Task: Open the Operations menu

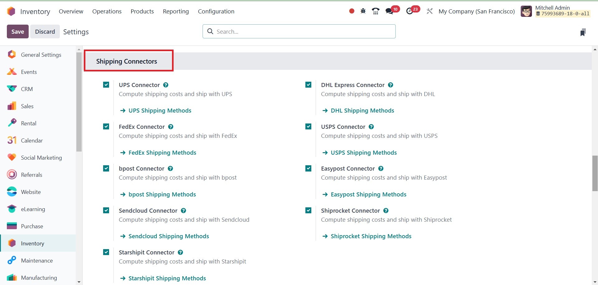Action: point(107,11)
